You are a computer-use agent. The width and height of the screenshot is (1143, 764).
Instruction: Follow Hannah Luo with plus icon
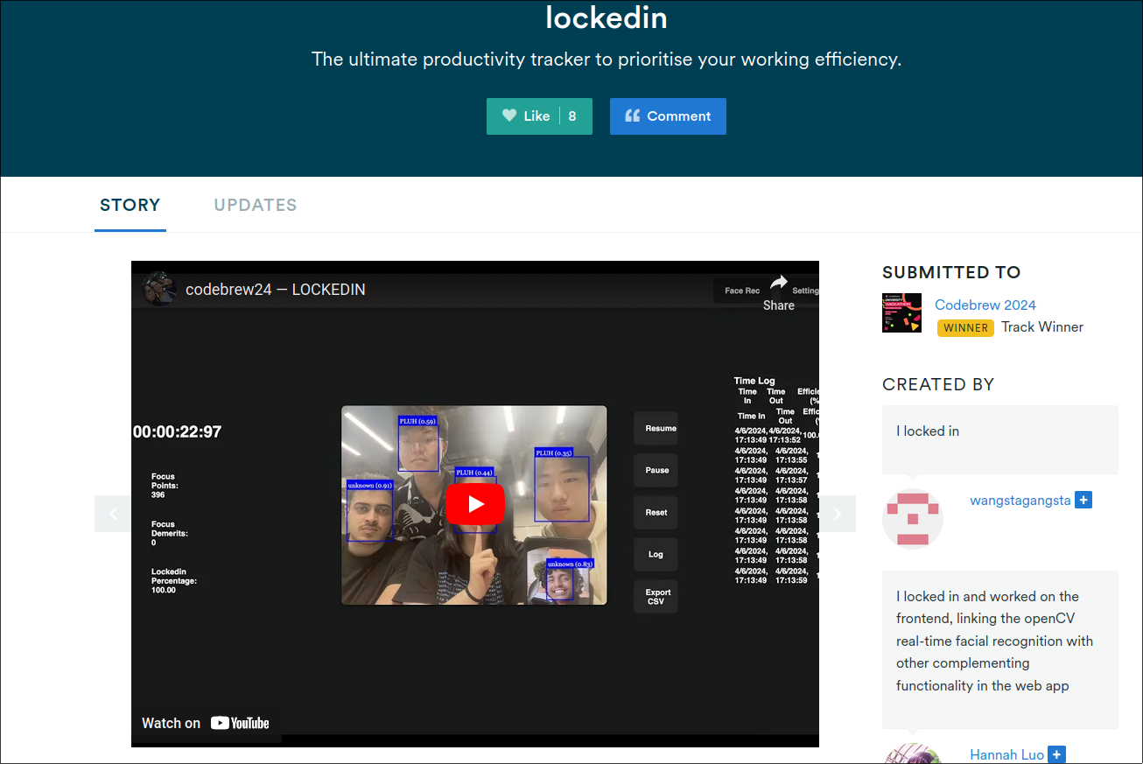tap(1056, 754)
